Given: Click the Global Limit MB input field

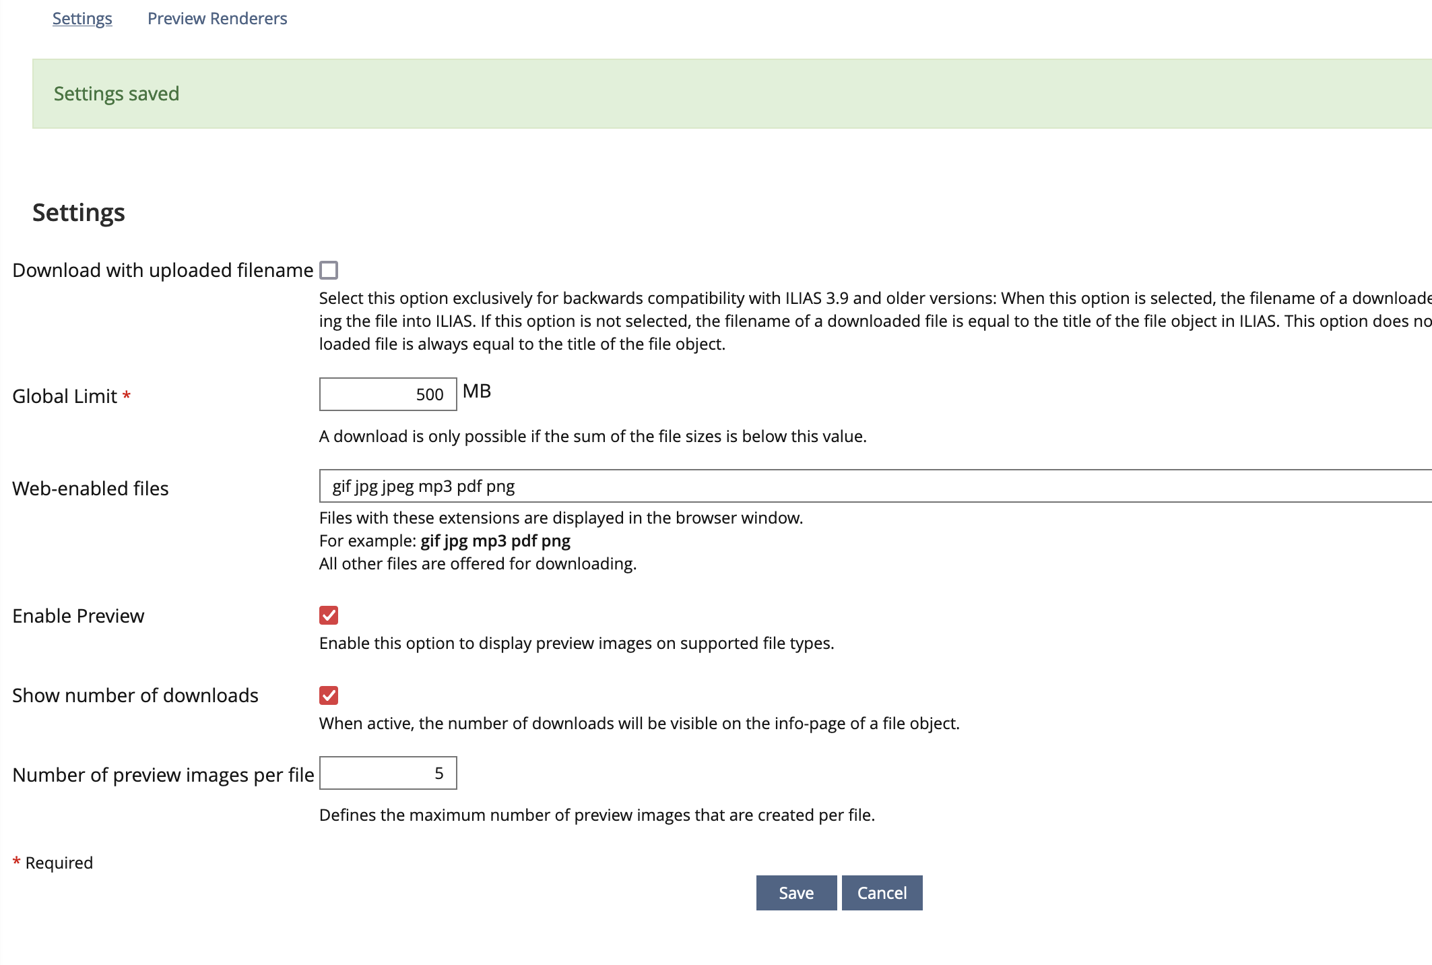Looking at the screenshot, I should [x=388, y=394].
